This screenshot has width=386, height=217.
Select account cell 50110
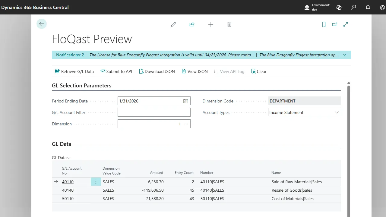(68, 199)
